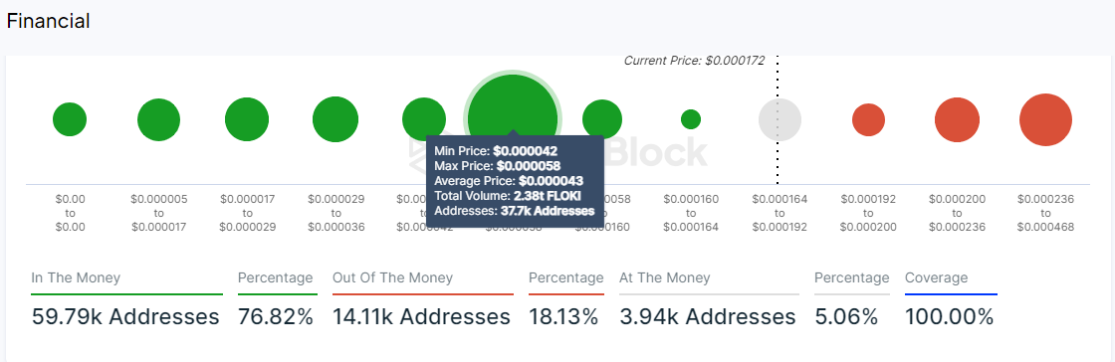Click the green bubble above $0.000017 to $0.000029
Screen dimensions: 1115x362
click(x=247, y=119)
